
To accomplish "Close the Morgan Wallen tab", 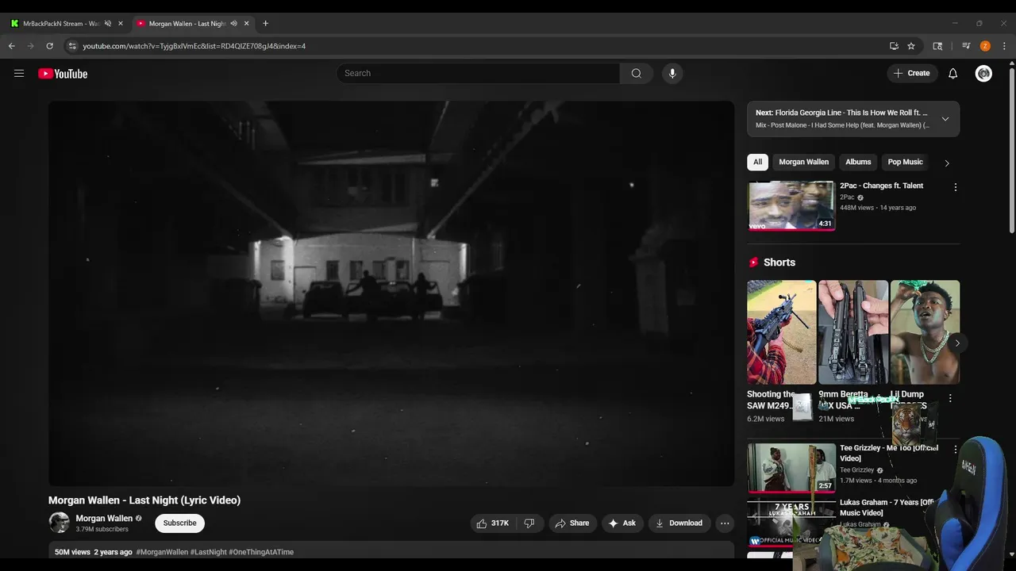I will point(246,23).
